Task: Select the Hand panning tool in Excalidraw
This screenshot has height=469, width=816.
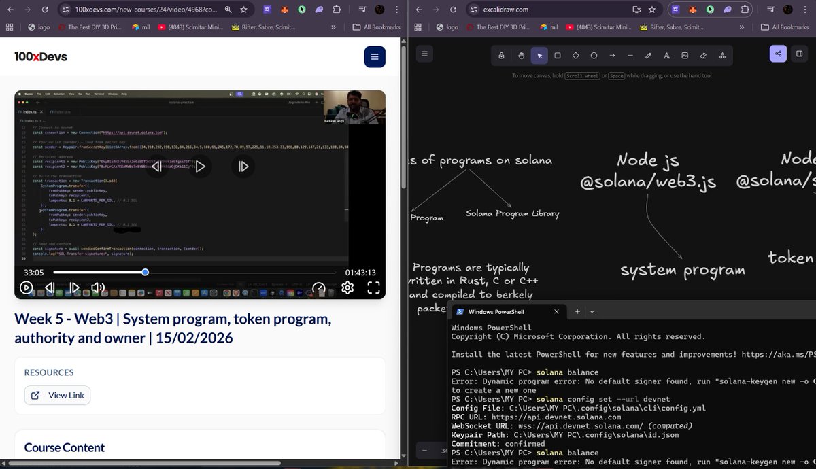Action: [521, 56]
